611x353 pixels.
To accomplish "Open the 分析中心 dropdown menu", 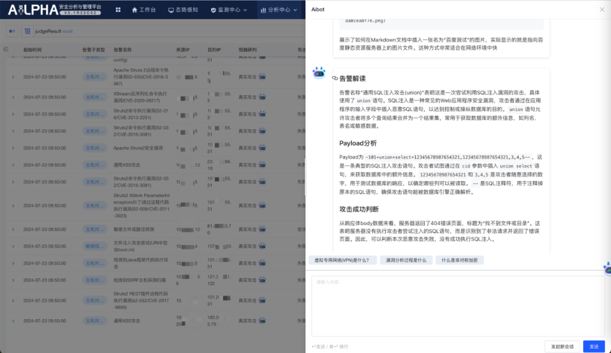I will (278, 10).
